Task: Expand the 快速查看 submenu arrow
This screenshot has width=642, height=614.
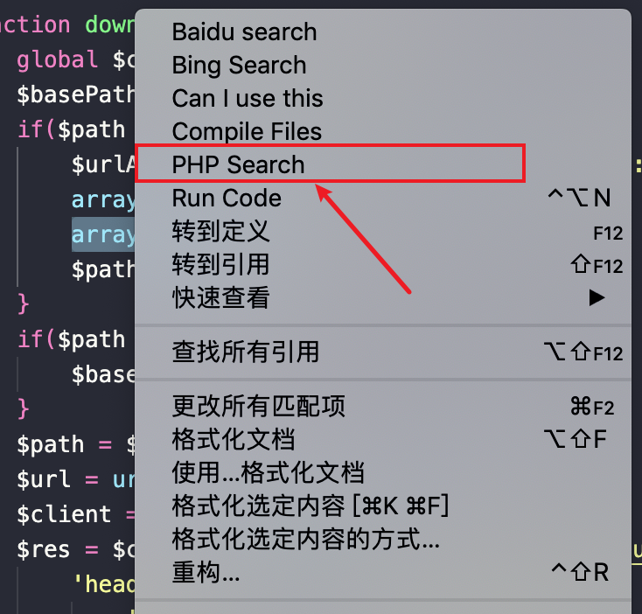Action: pyautogui.click(x=597, y=297)
